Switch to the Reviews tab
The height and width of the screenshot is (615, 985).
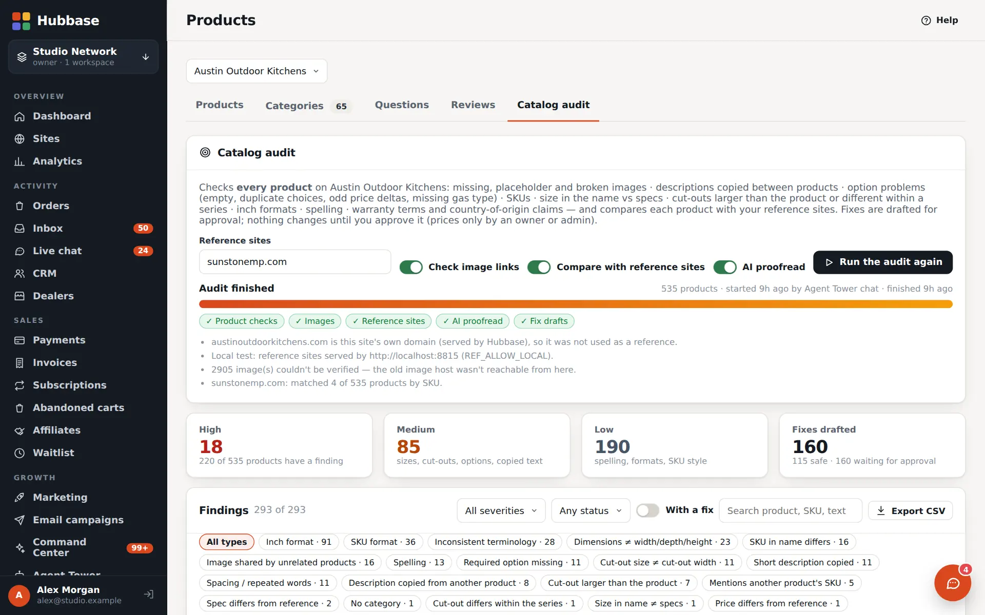tap(473, 105)
